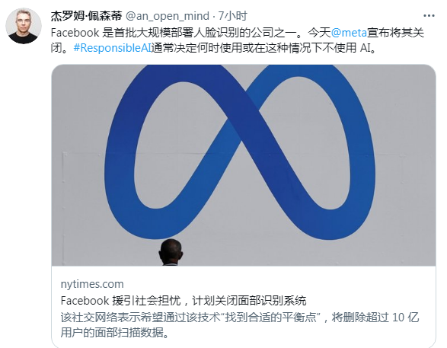Click the @an_open_mind handle
Screen dimensions: 447x348
pos(168,16)
